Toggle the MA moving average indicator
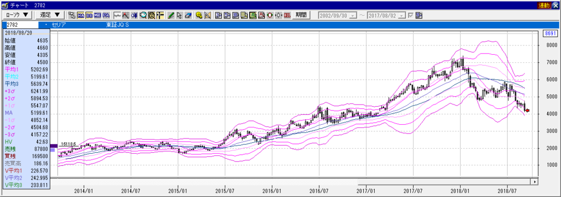Screen dimensions: 561x197 81,15
